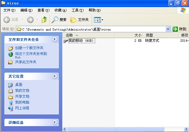Click the 2 KB size cell
189x132 pixels.
(138, 41)
